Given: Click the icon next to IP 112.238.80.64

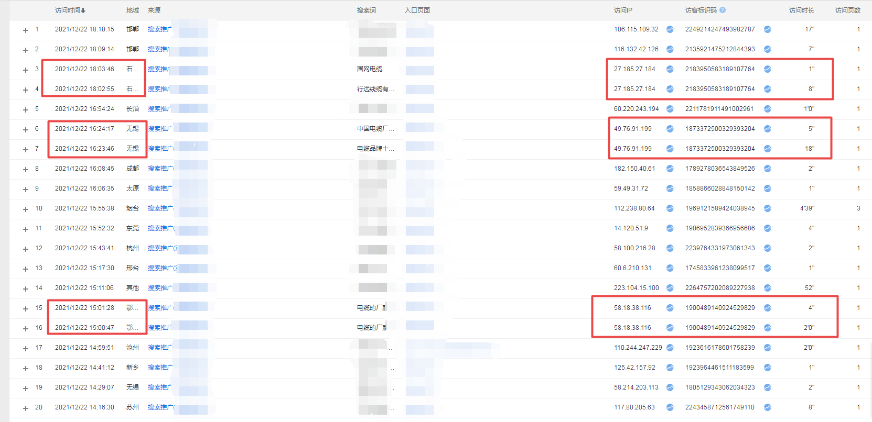Looking at the screenshot, I should [x=670, y=208].
